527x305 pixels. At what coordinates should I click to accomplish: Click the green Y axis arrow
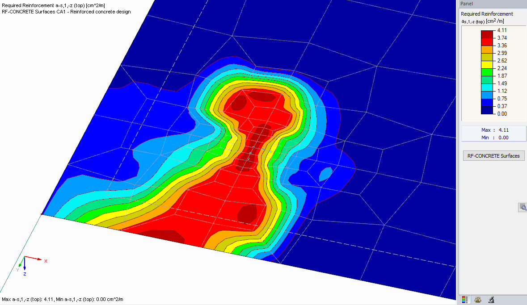[22, 262]
